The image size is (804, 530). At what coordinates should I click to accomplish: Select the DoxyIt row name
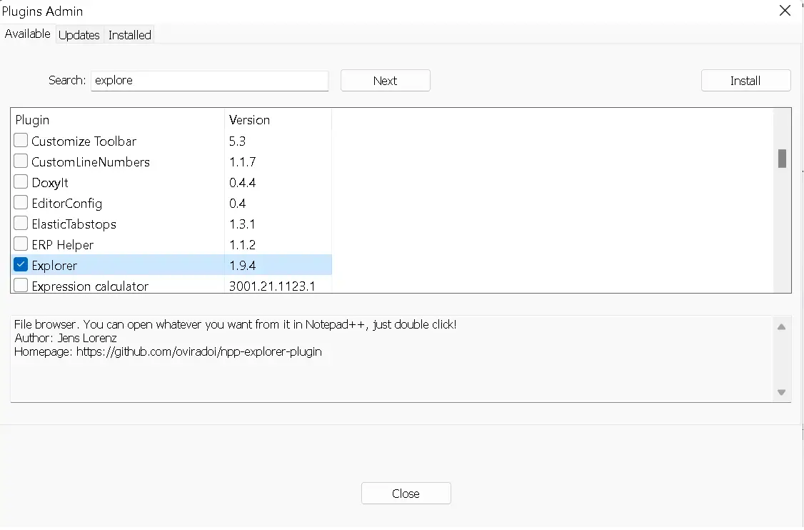pyautogui.click(x=50, y=183)
